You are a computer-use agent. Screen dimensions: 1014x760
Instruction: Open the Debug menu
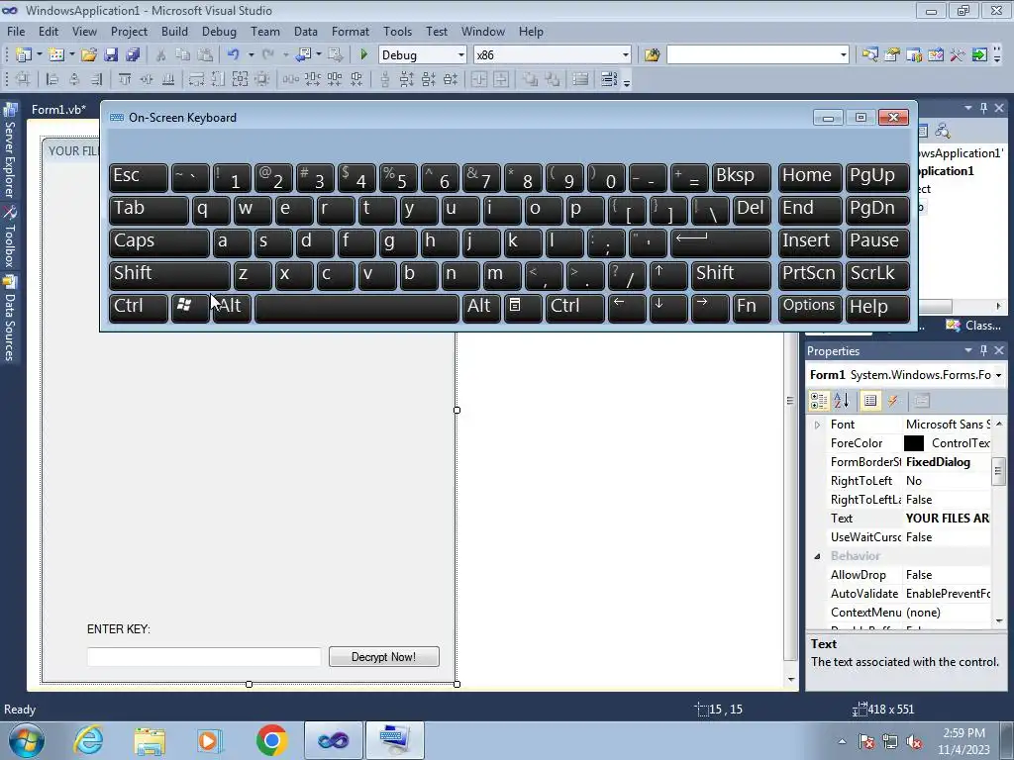pyautogui.click(x=219, y=31)
